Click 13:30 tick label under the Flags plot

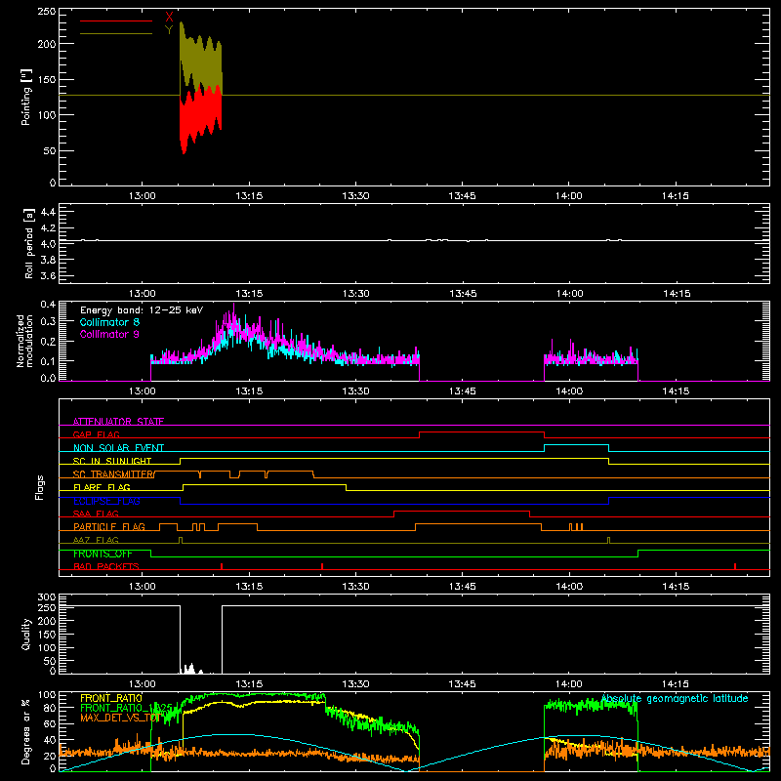355,587
